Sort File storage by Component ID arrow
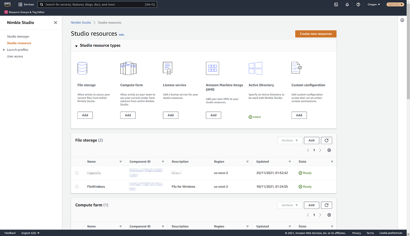The width and height of the screenshot is (410, 236). (163, 162)
